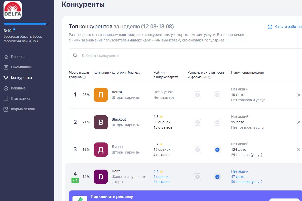Click the В avatar for Blackout
Screen dimensions: 302x201
tap(101, 122)
